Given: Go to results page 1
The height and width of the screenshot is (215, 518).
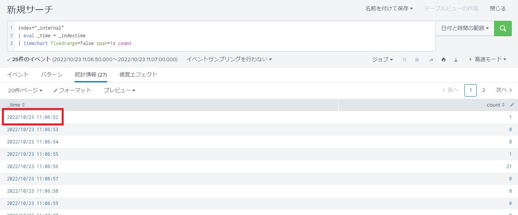Looking at the screenshot, I should (x=471, y=90).
